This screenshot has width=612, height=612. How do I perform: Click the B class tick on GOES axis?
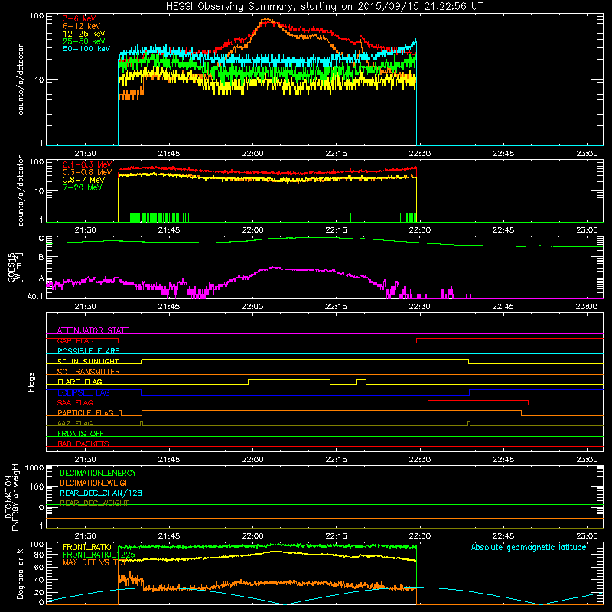pyautogui.click(x=41, y=257)
